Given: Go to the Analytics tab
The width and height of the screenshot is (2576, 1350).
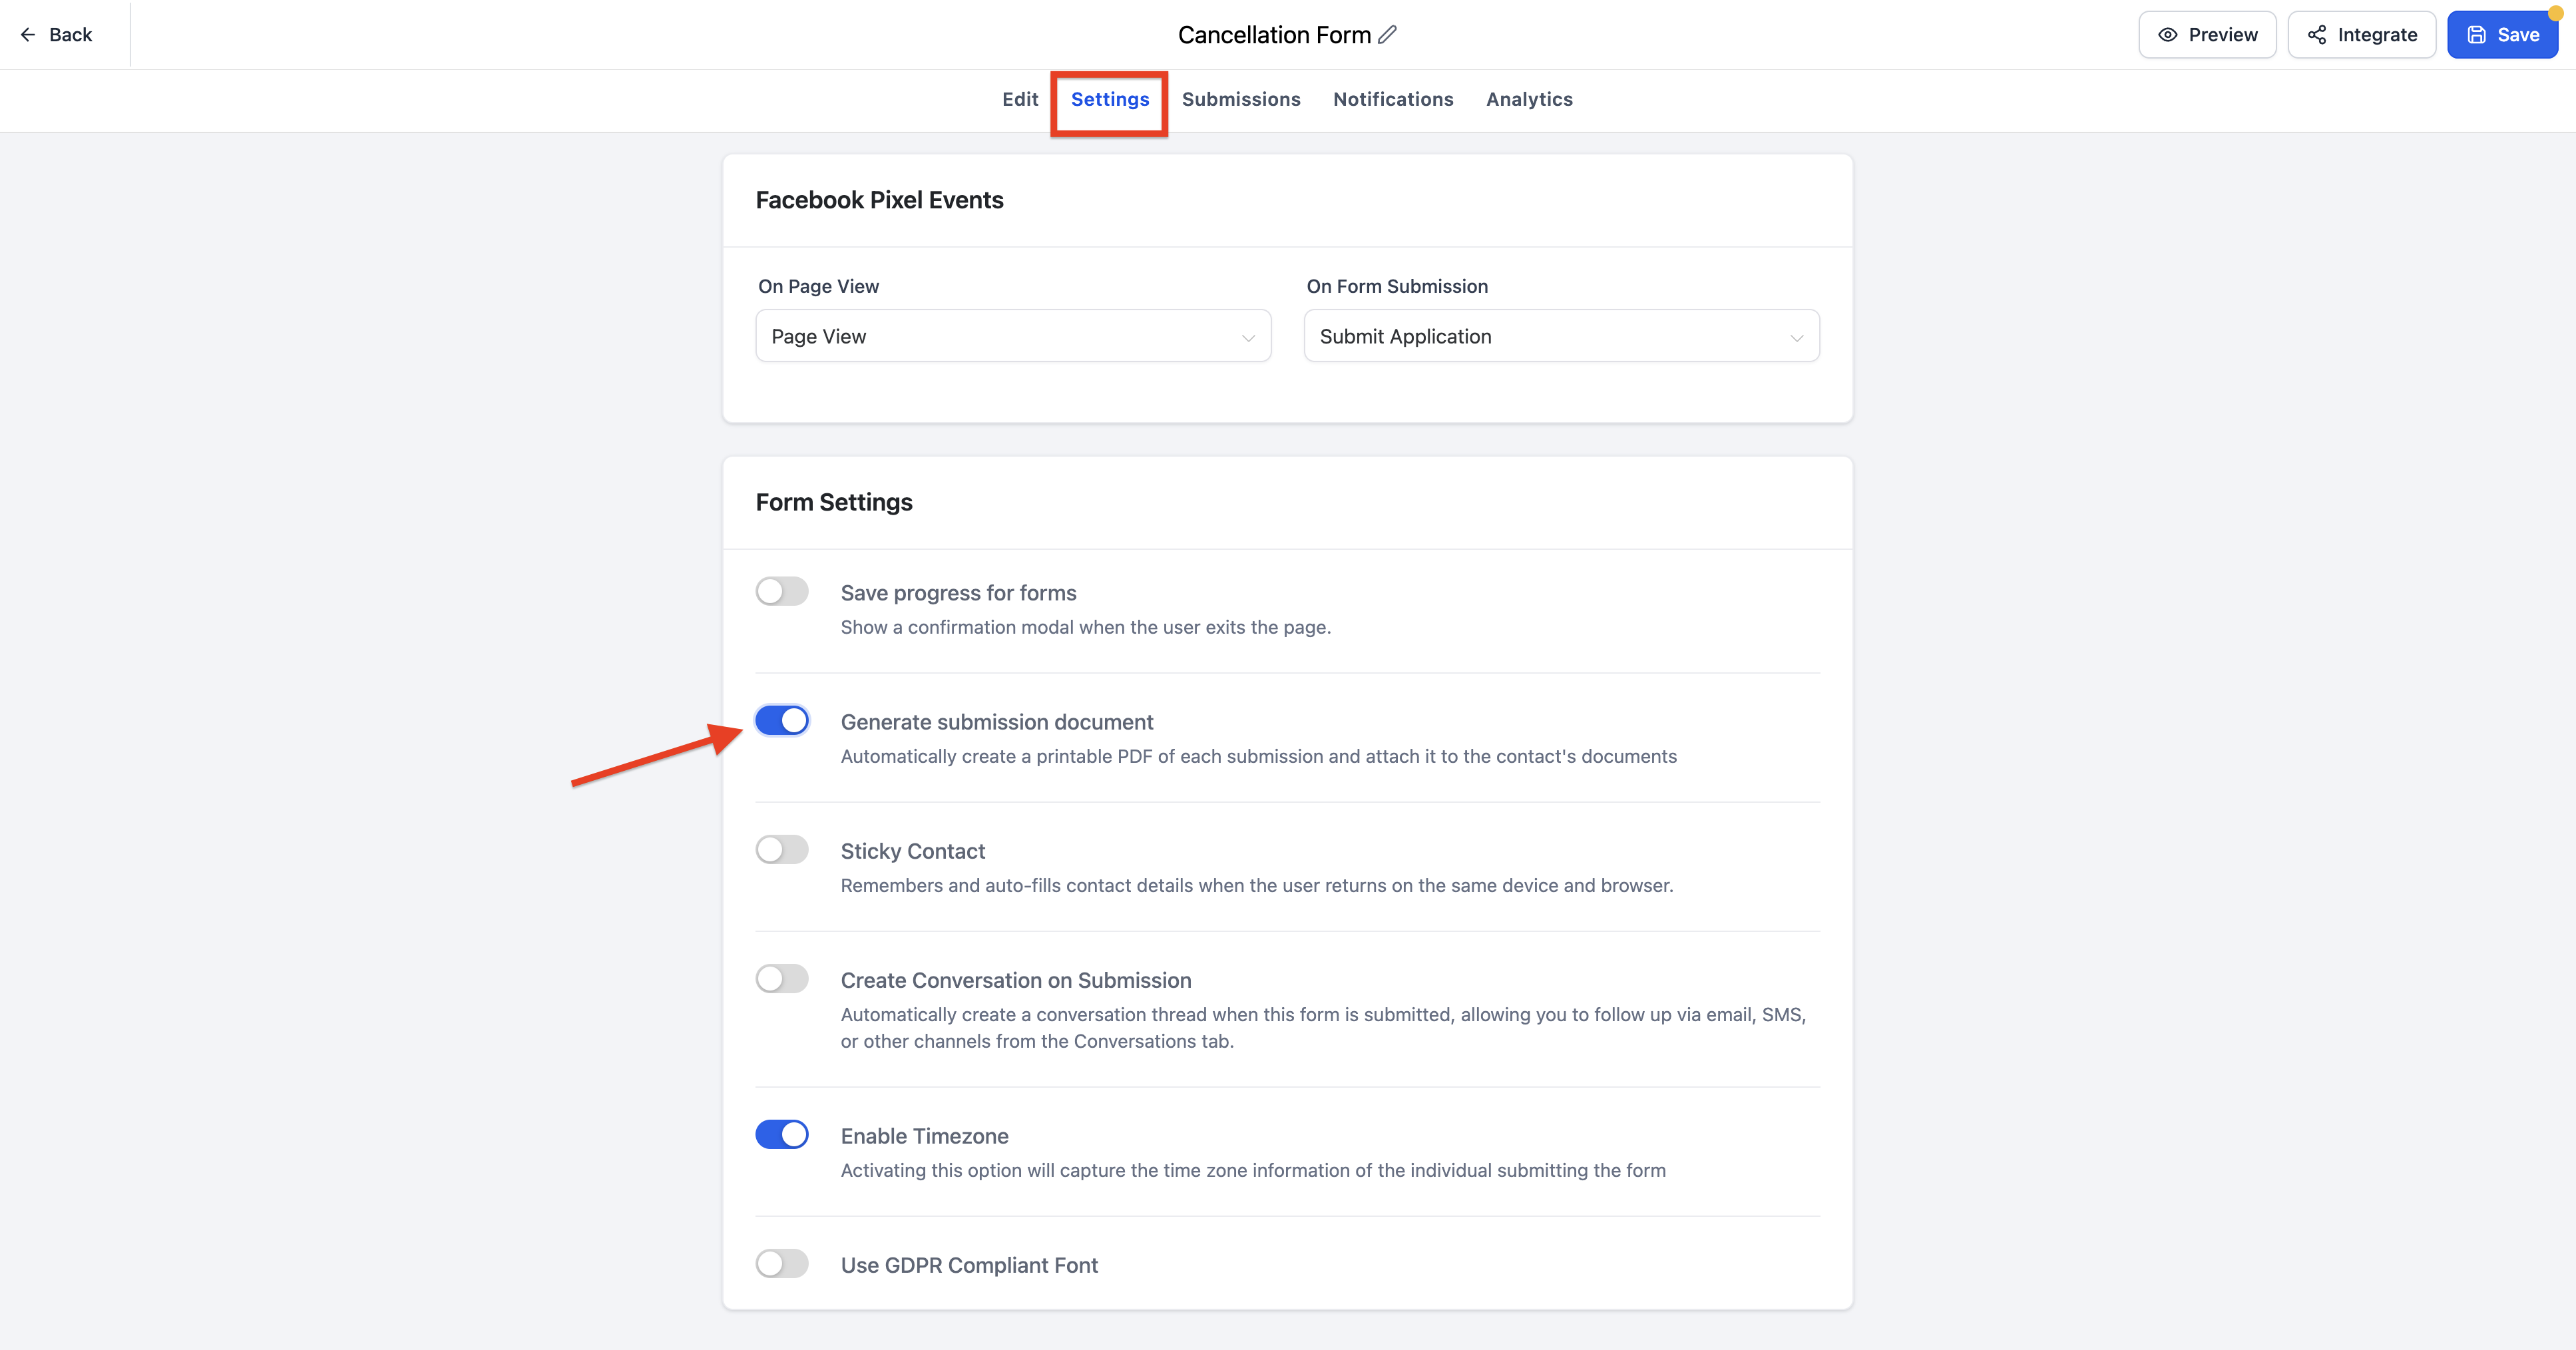Looking at the screenshot, I should coord(1529,99).
